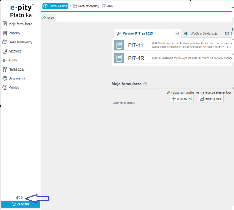Screen dimensions: 234x210
Task: Open Baza formularzy folder icon
Action: pyautogui.click(x=5, y=42)
